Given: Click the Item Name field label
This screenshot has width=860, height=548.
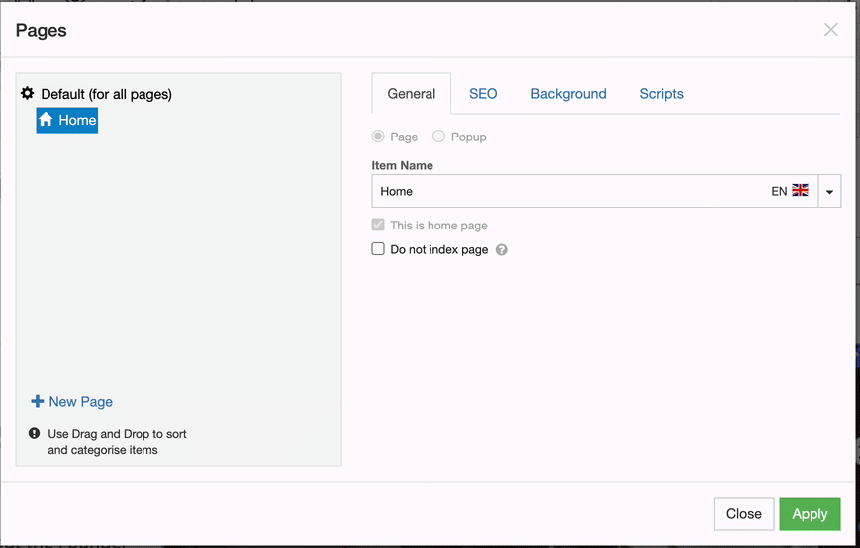Looking at the screenshot, I should point(402,165).
